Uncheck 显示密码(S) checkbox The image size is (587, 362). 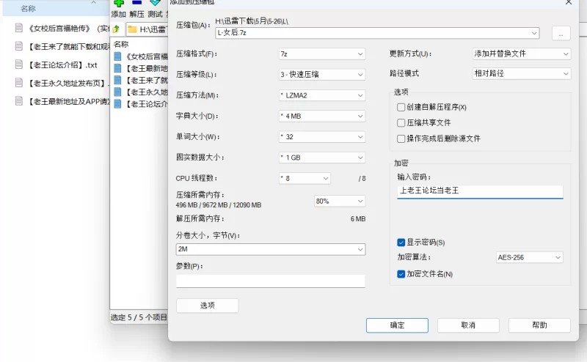coord(401,243)
